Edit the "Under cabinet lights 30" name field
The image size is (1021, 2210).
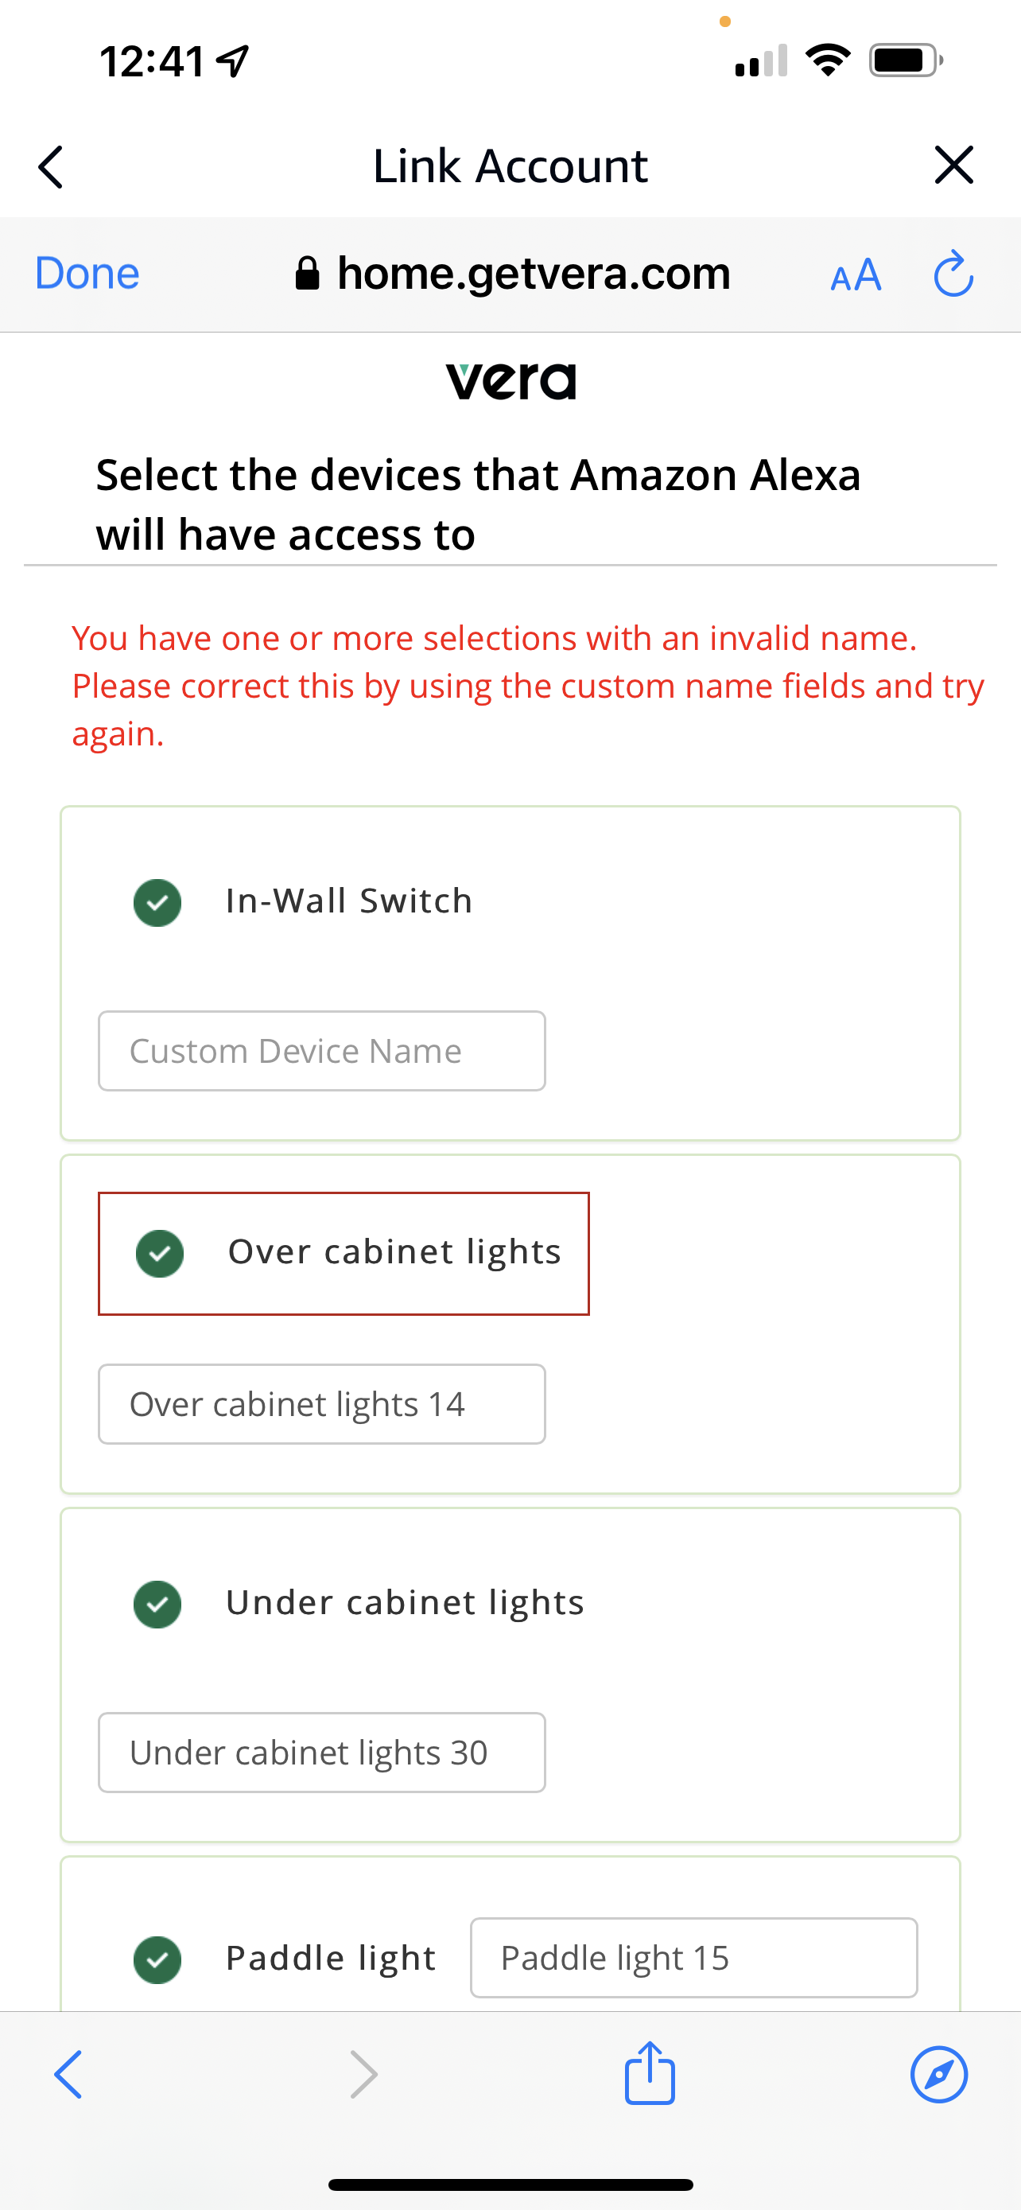point(321,1753)
